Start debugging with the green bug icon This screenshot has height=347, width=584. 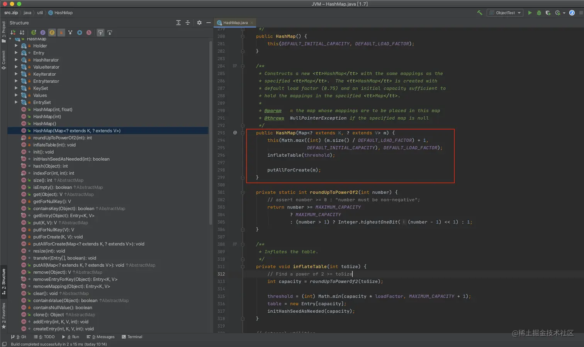coord(539,13)
